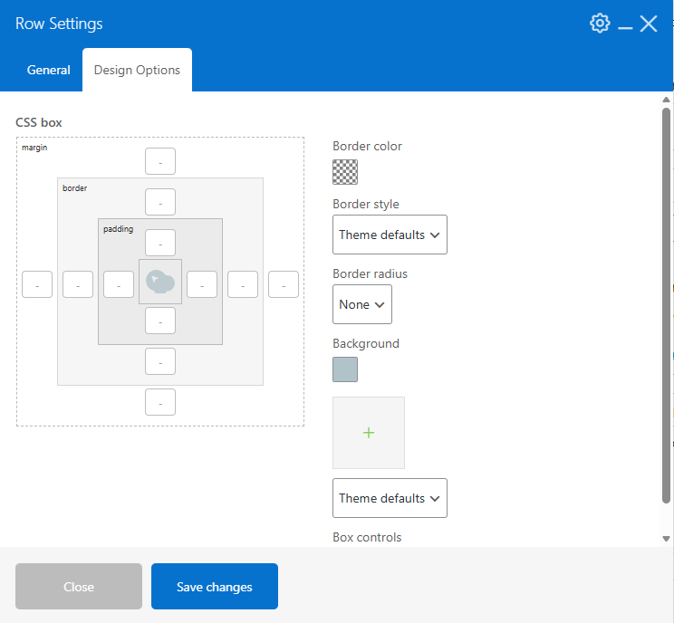Switch to the General tab
The width and height of the screenshot is (674, 623).
(x=49, y=70)
